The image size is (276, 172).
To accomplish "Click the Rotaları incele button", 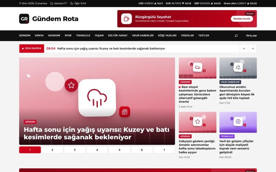I will point(242,19).
